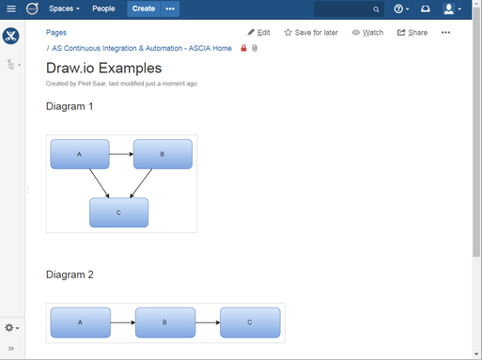Click Diagram 2 node A
This screenshot has width=482, height=360.
pyautogui.click(x=81, y=322)
